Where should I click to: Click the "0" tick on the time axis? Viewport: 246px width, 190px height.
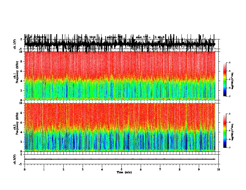tap(25, 170)
